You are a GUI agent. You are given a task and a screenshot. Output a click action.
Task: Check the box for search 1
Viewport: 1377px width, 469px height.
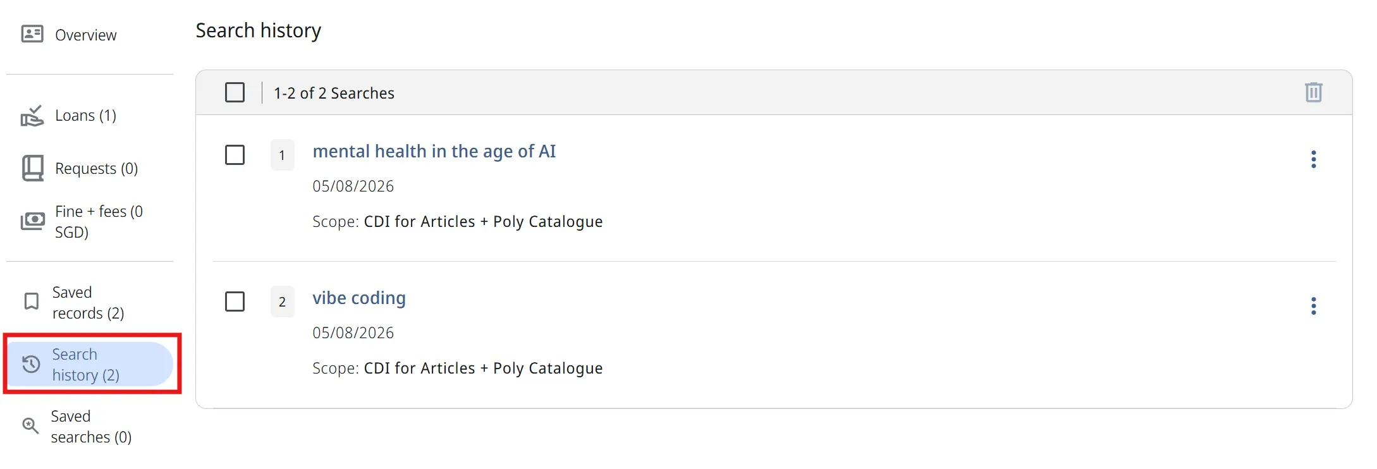pyautogui.click(x=235, y=155)
